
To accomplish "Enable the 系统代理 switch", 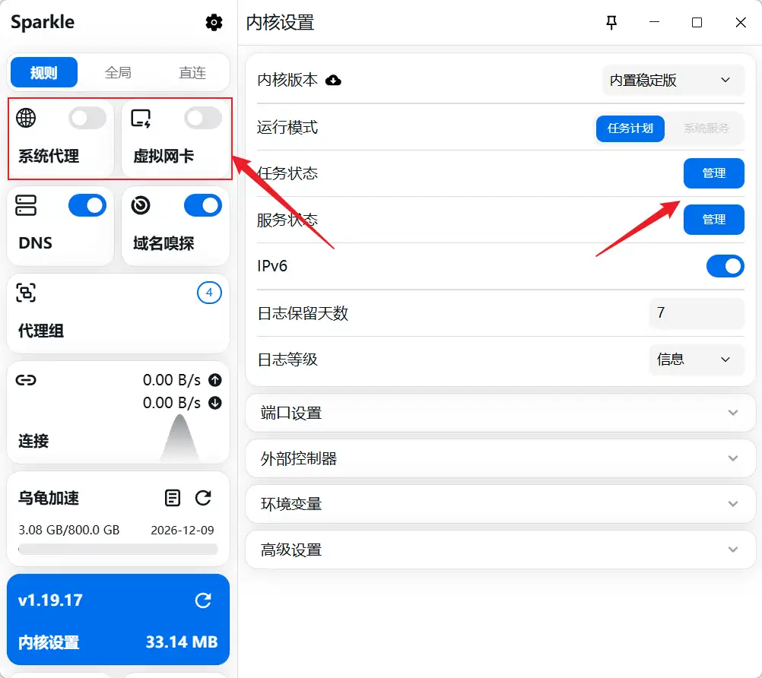I will pos(87,118).
